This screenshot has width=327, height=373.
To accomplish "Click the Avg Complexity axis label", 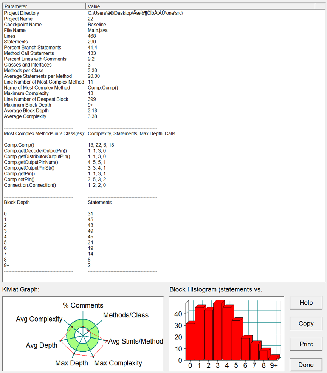I will (x=39, y=319).
